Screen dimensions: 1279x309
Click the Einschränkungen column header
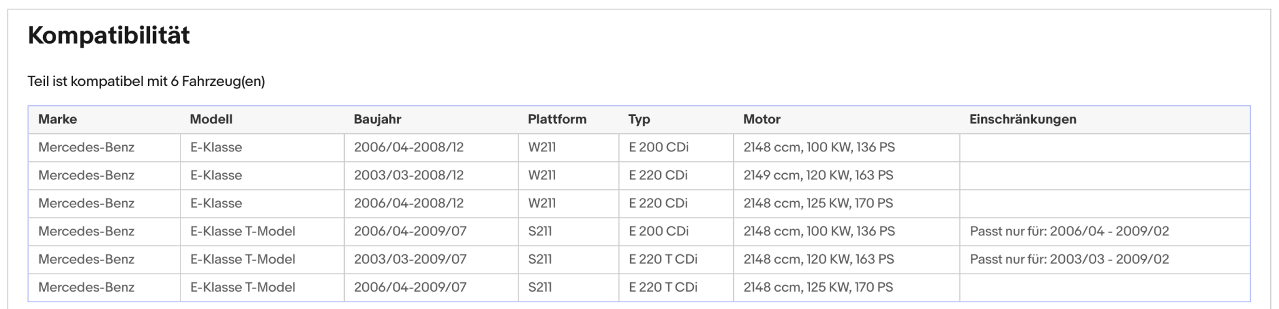1023,119
